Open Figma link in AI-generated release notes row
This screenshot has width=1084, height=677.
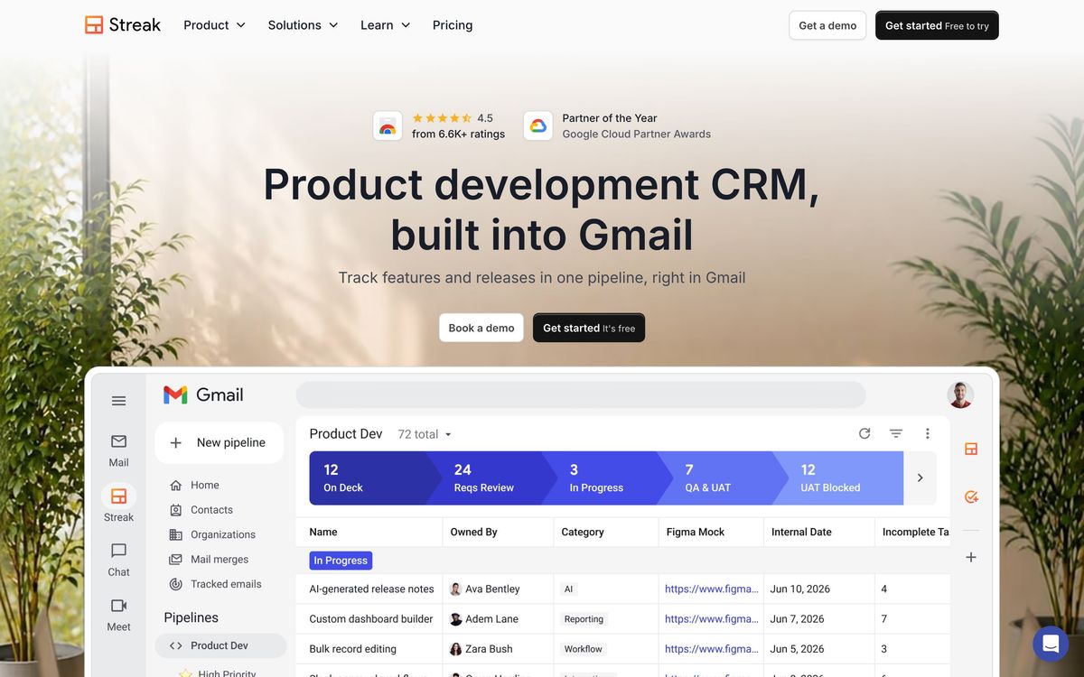coord(712,589)
